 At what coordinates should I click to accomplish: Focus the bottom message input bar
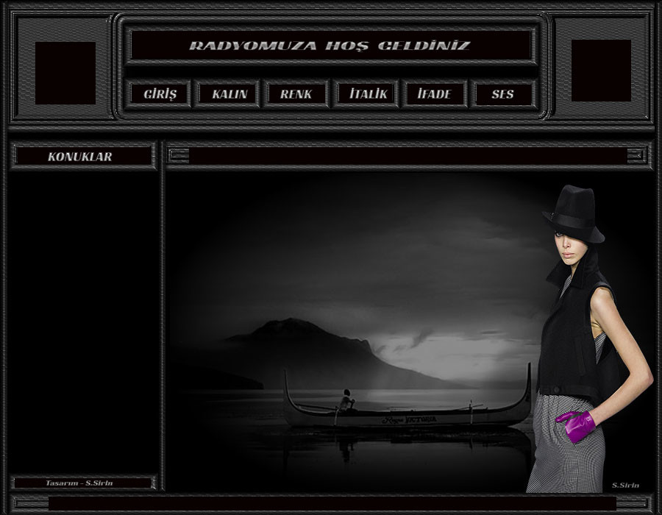[x=331, y=503]
